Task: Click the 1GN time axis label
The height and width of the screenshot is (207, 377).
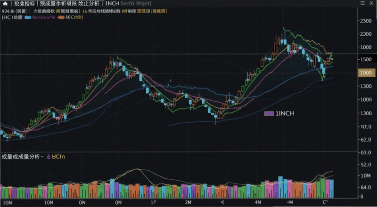Action: point(7,203)
